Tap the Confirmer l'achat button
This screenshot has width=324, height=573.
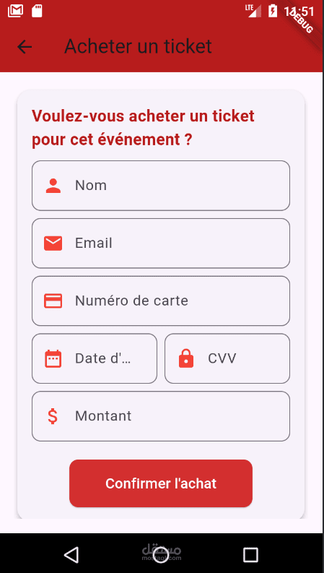(161, 483)
